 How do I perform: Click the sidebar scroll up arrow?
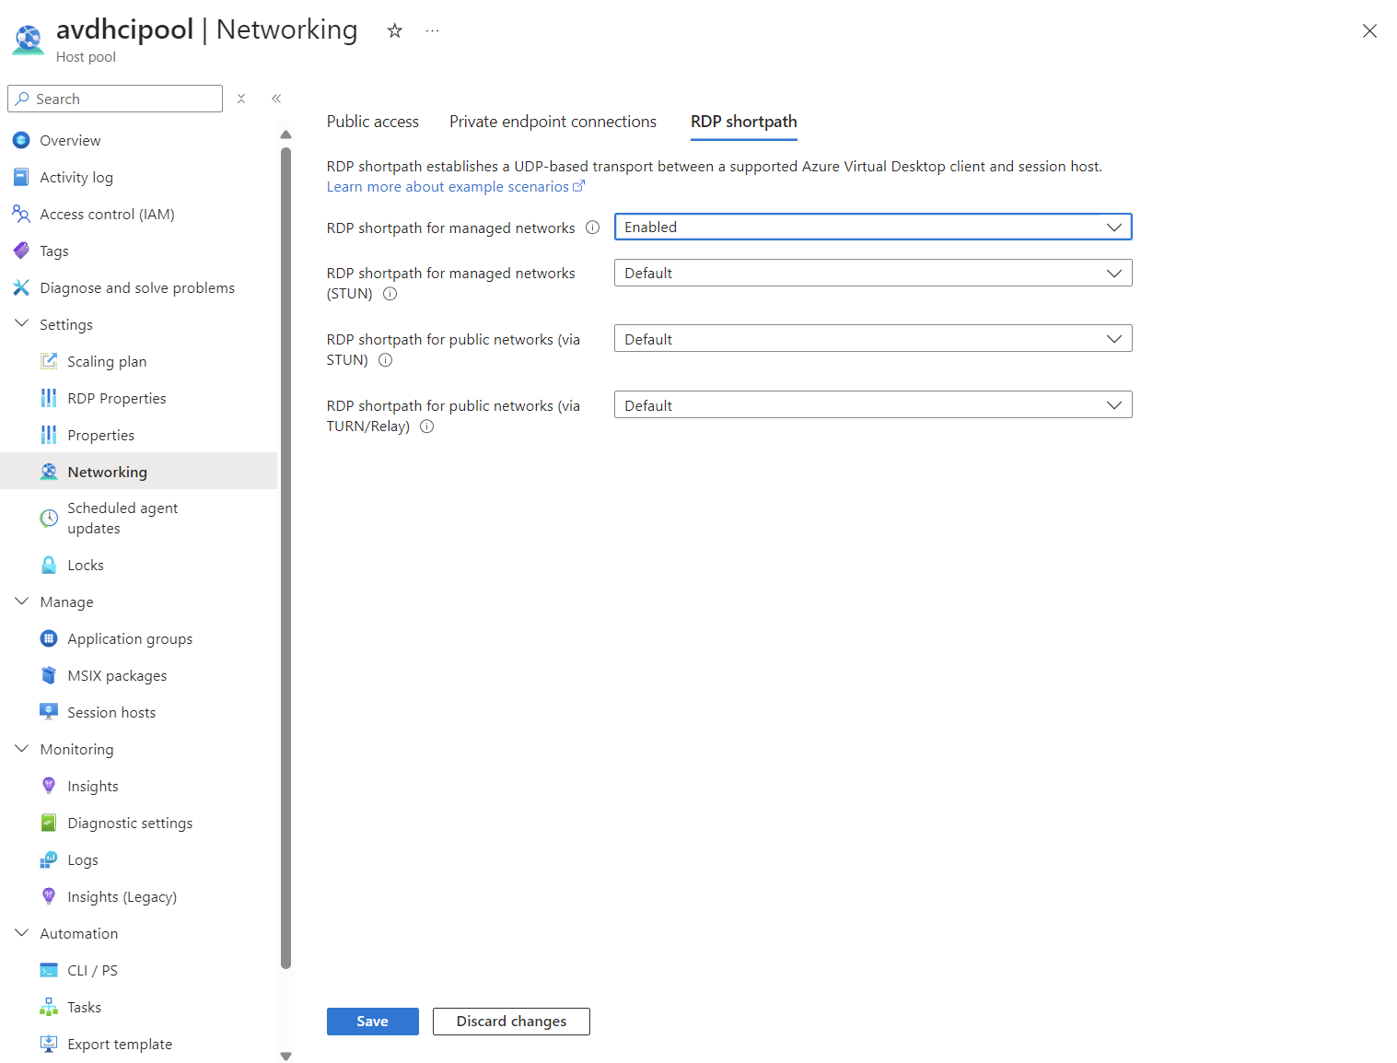point(285,134)
